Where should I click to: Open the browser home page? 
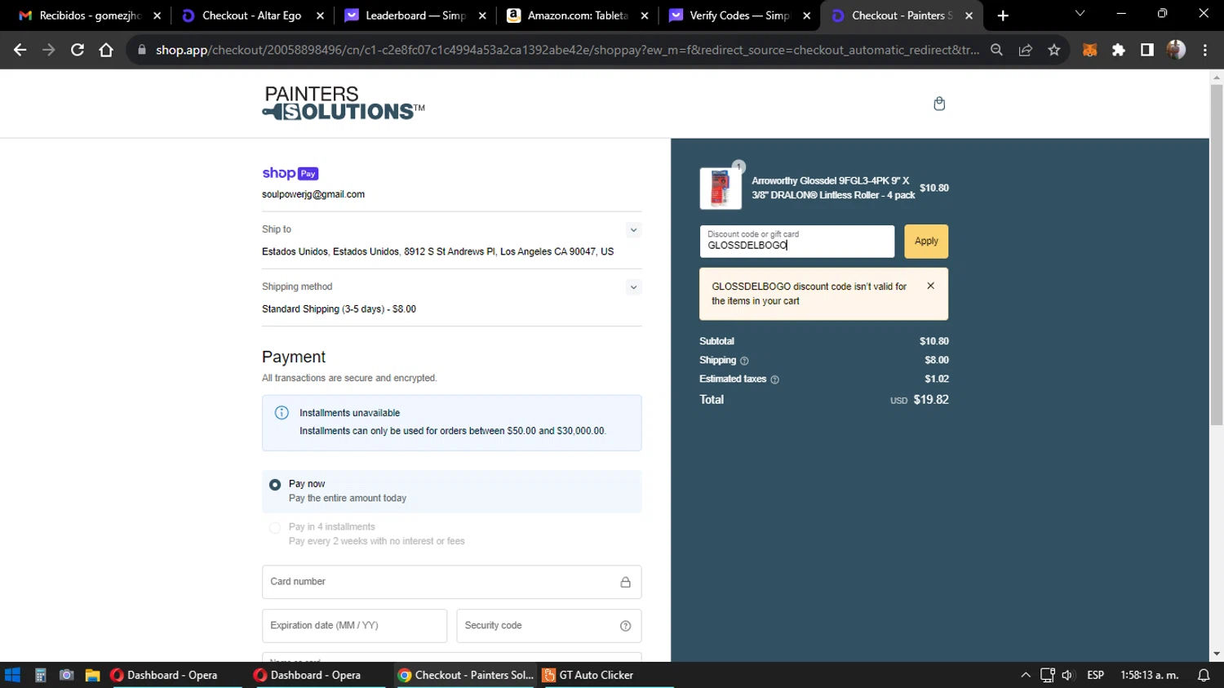pyautogui.click(x=106, y=50)
